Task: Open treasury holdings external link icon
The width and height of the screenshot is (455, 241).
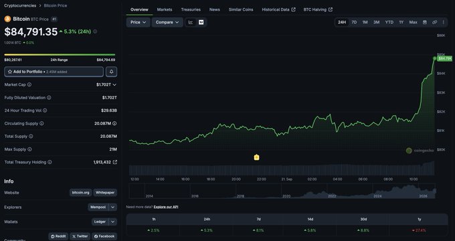Action: 115,162
